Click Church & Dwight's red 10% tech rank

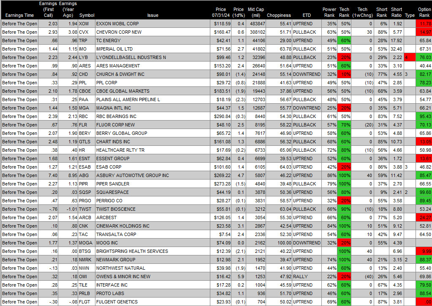[x=345, y=74]
